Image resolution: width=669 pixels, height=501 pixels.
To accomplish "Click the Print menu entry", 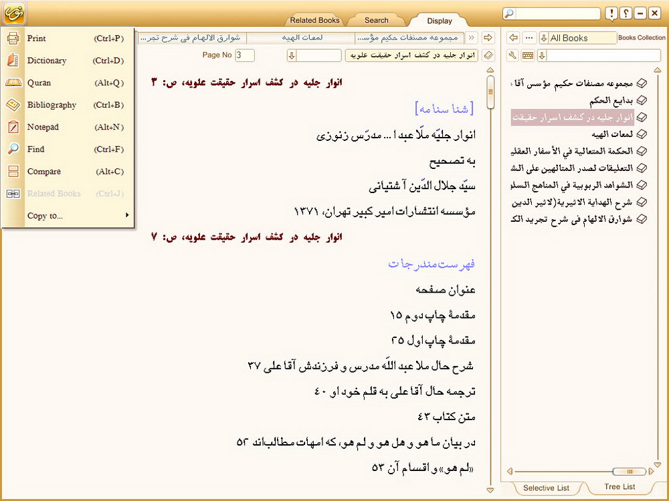I will click(37, 39).
